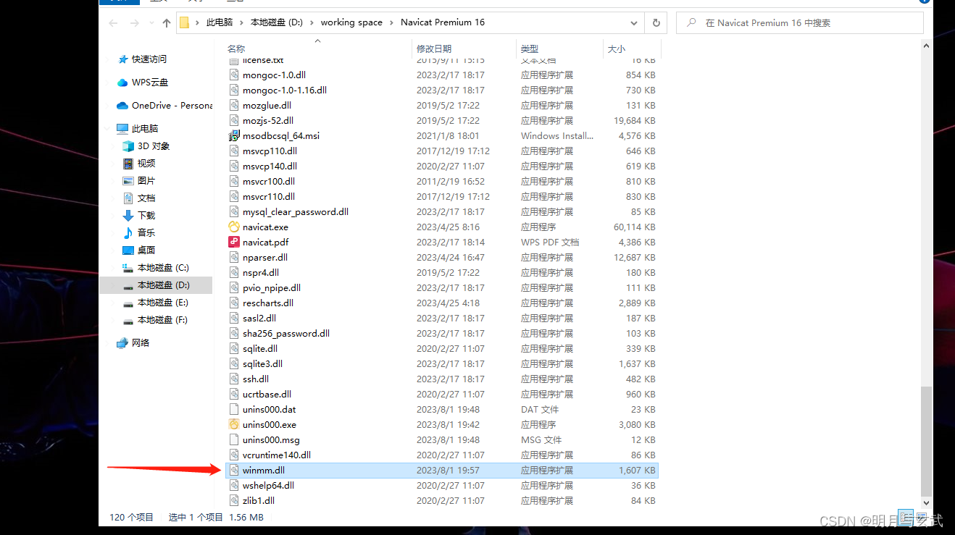Collapse the This PC tree node

109,129
